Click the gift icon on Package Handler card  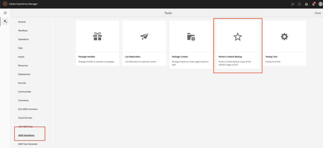97,37
